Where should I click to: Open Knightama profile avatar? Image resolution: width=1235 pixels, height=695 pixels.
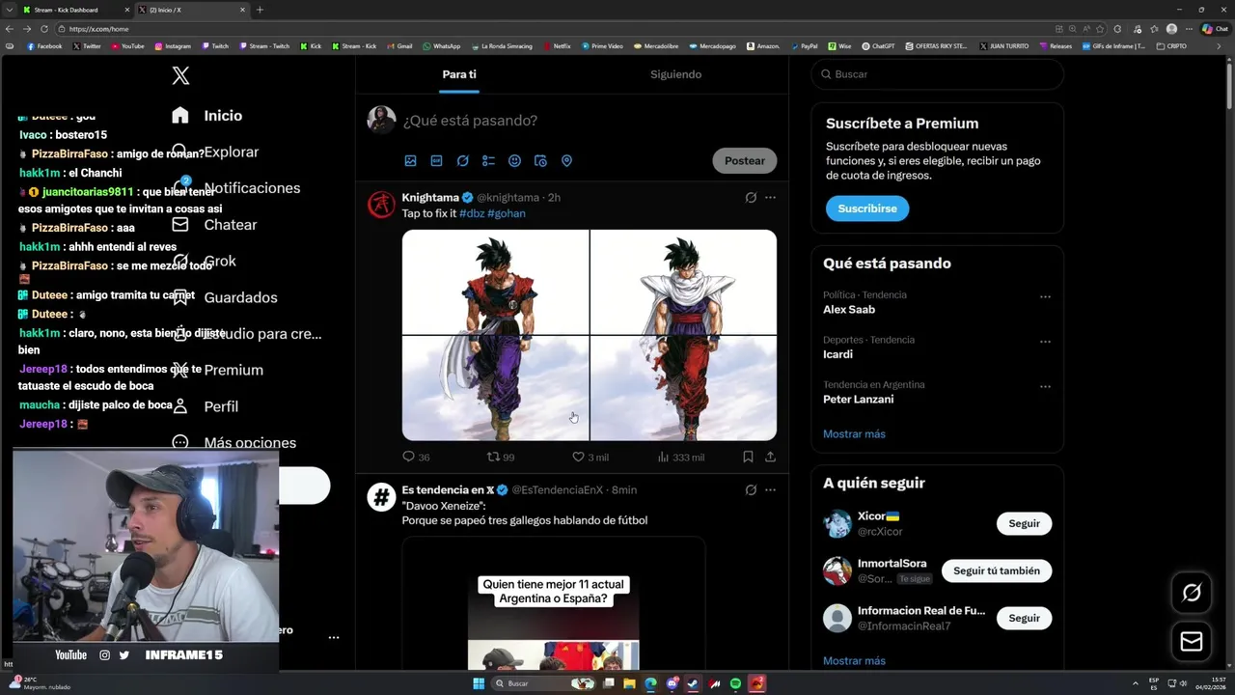[x=382, y=205]
